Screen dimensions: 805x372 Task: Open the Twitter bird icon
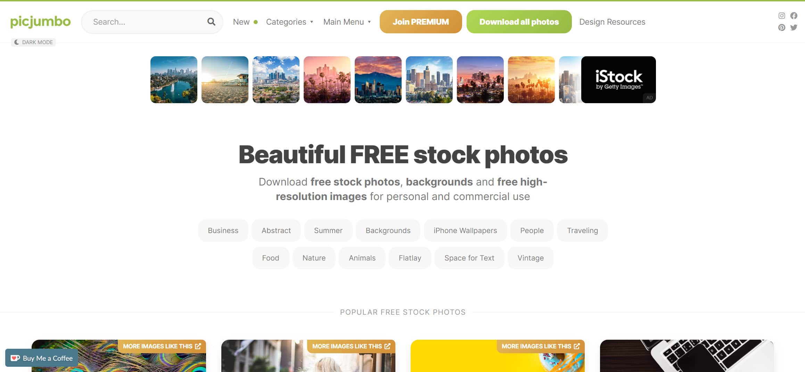click(794, 27)
